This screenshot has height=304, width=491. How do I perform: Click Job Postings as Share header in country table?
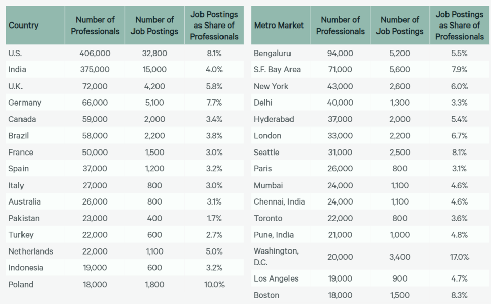pyautogui.click(x=214, y=26)
